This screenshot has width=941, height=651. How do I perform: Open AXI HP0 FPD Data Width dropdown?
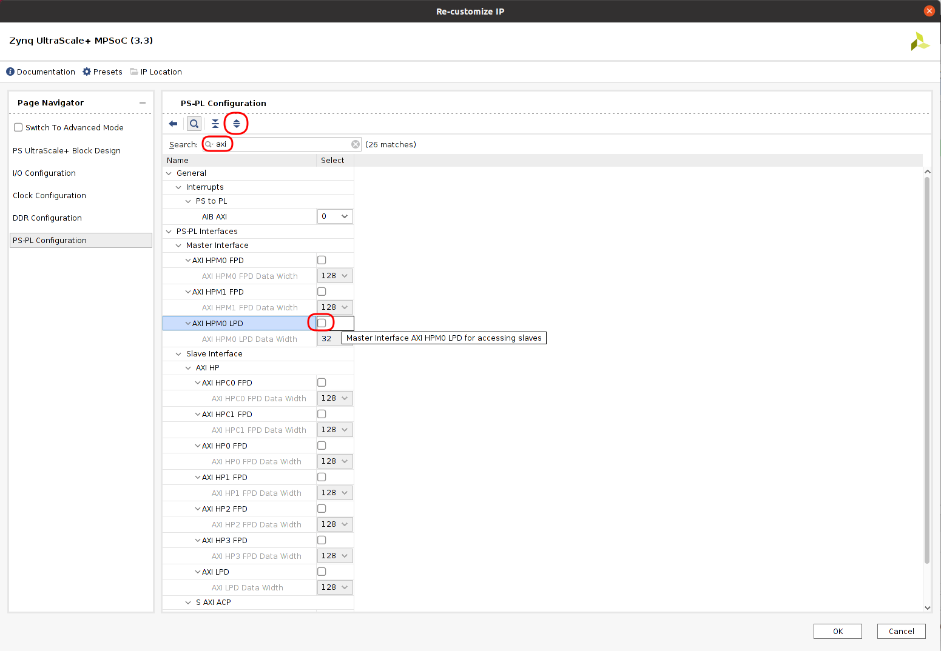(x=335, y=461)
